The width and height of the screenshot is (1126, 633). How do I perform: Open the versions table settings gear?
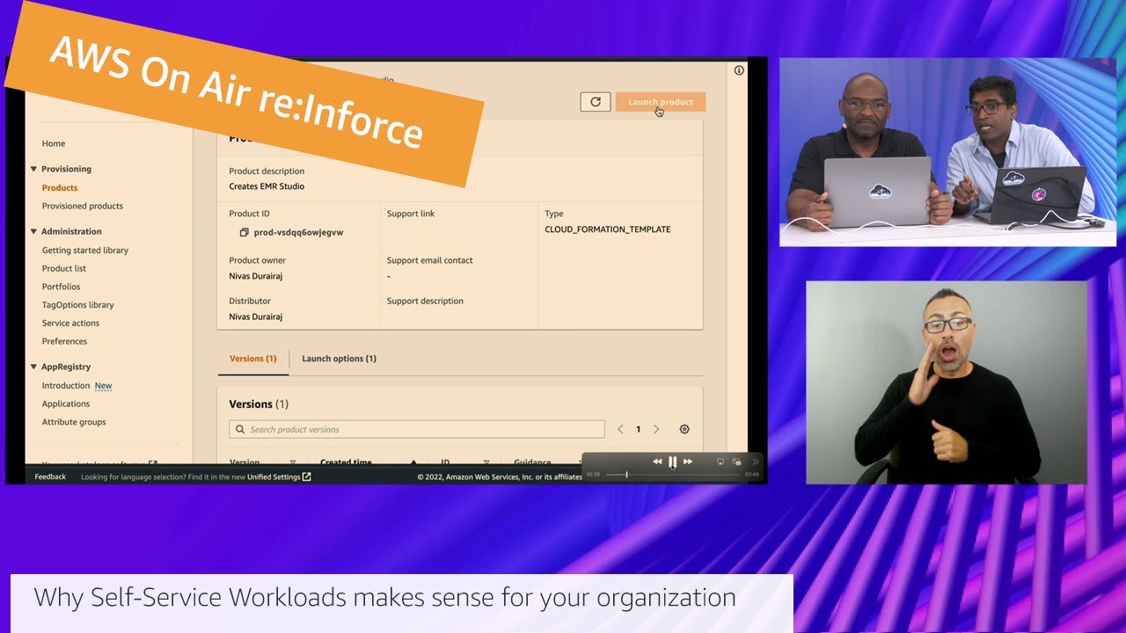click(x=684, y=429)
